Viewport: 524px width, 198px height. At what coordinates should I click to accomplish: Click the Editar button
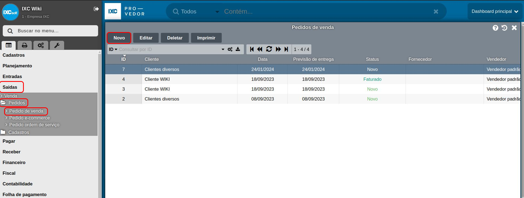[146, 38]
